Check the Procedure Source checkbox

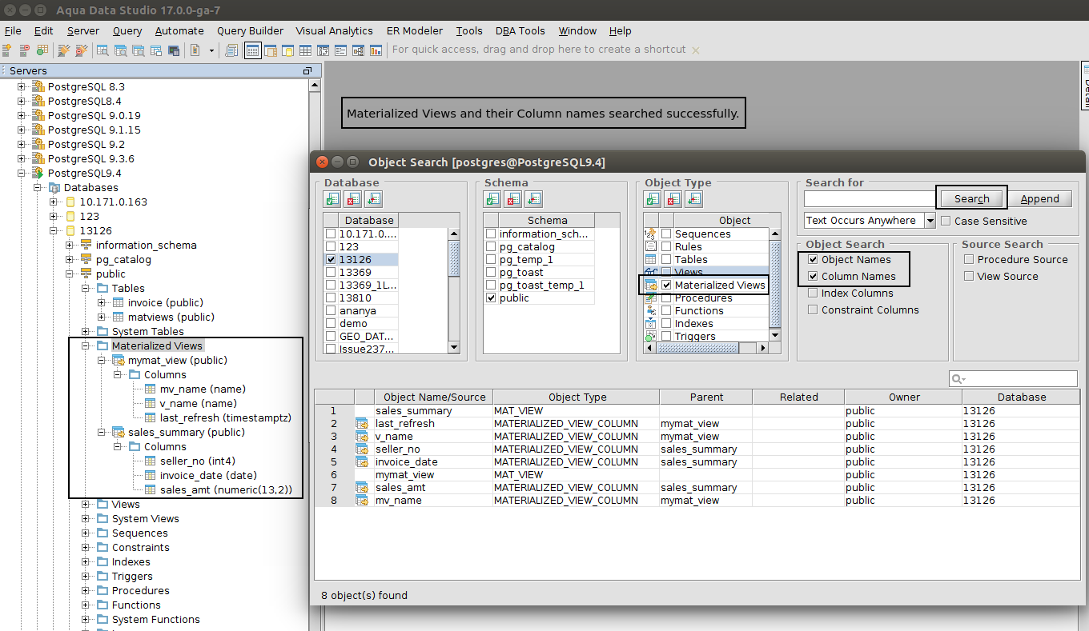coord(969,260)
